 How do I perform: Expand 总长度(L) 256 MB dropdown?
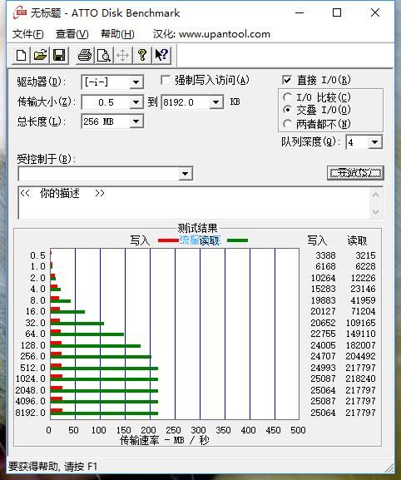coord(136,121)
